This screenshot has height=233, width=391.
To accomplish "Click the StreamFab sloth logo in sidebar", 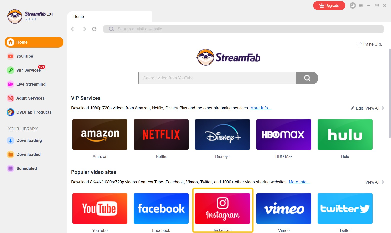I will 14,16.
